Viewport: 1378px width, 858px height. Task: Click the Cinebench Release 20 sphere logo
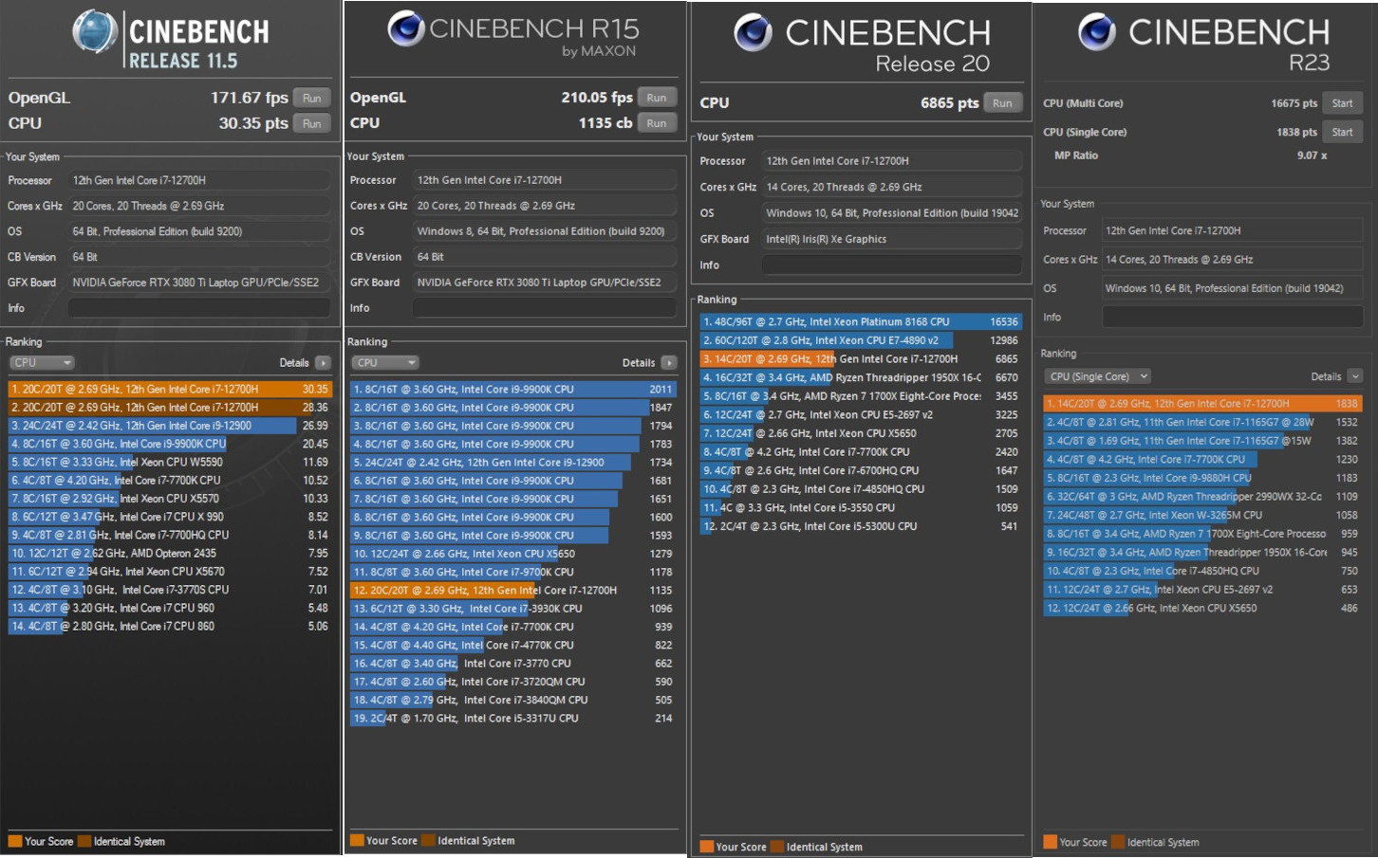753,32
